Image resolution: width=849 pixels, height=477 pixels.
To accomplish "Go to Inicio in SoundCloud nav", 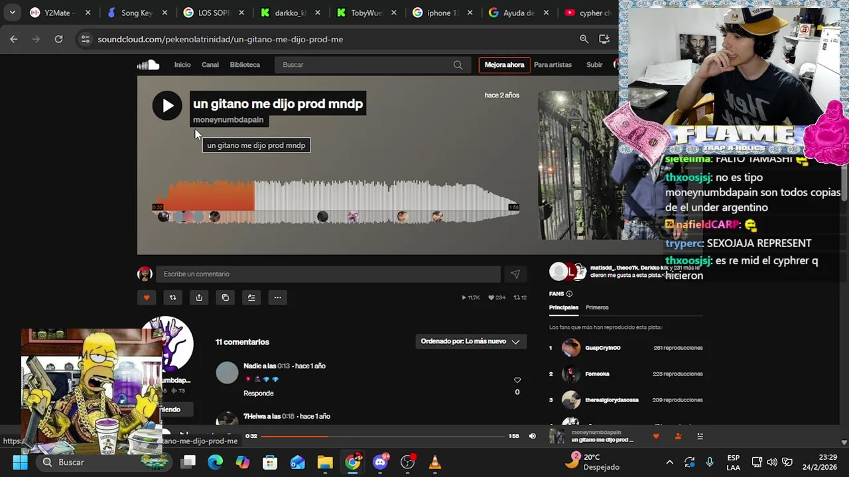I will [182, 65].
